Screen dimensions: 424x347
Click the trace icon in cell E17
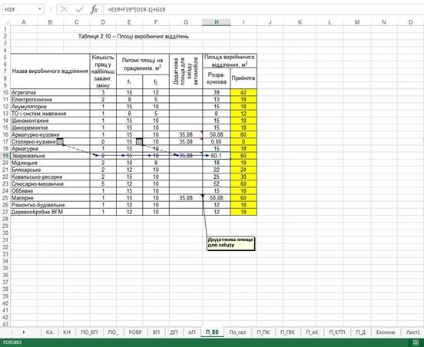(x=139, y=141)
